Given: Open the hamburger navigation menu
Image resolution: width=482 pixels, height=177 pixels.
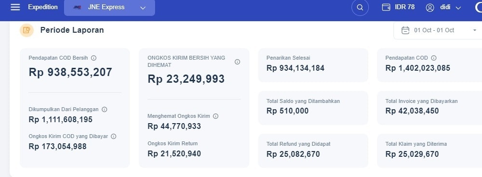Looking at the screenshot, I should [15, 7].
